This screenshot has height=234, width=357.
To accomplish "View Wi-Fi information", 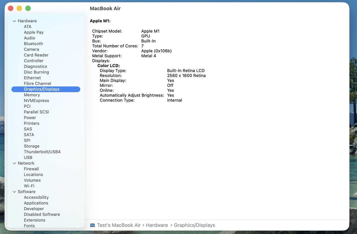I will pyautogui.click(x=29, y=186).
